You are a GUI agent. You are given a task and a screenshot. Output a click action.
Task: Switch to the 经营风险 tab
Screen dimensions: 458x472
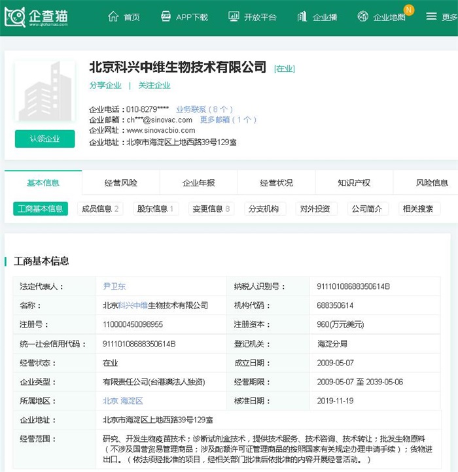click(121, 182)
